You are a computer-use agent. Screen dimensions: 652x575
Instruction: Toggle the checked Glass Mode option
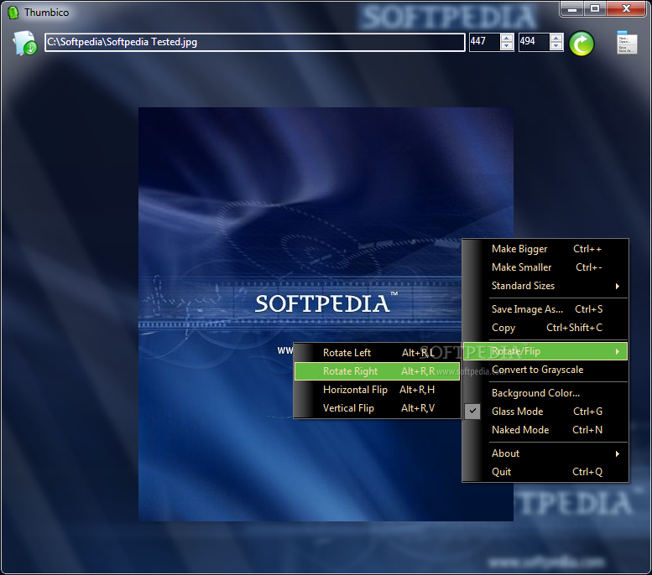[x=545, y=412]
